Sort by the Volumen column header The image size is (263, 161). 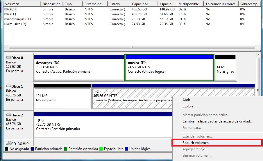point(22,4)
